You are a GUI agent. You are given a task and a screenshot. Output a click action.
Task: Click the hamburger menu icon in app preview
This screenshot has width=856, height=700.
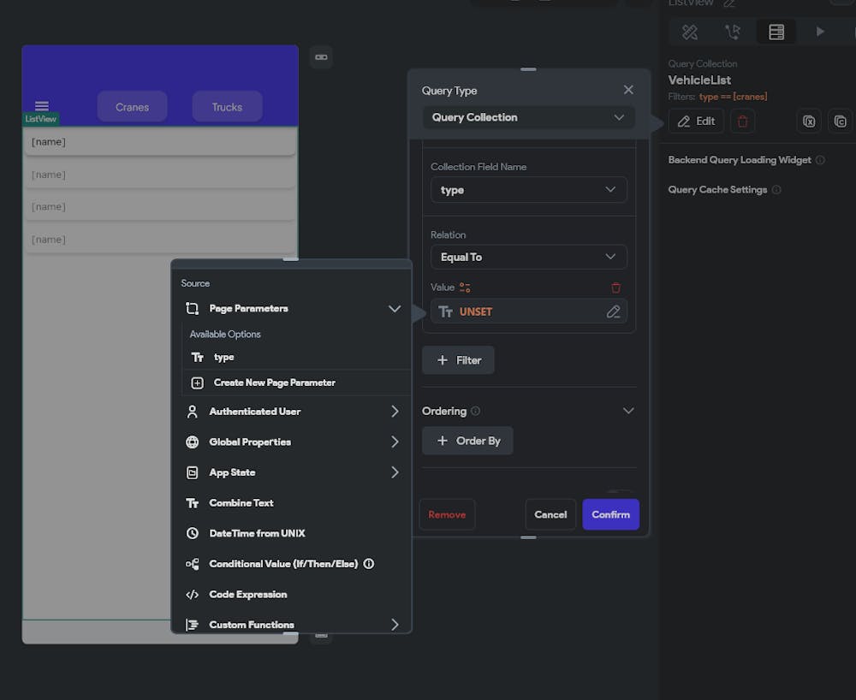coord(42,106)
